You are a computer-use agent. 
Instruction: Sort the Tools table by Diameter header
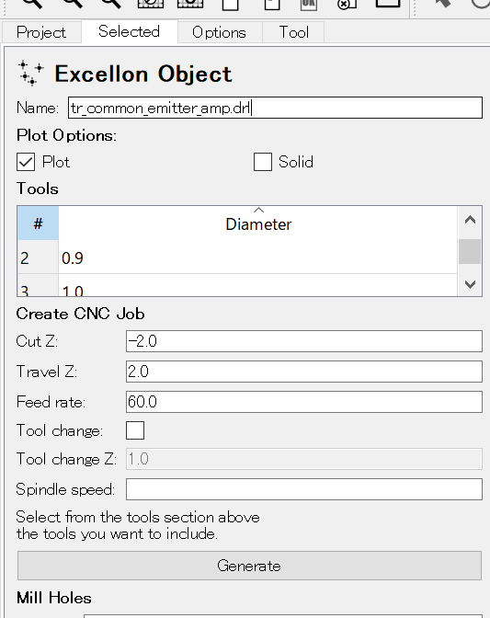point(258,223)
